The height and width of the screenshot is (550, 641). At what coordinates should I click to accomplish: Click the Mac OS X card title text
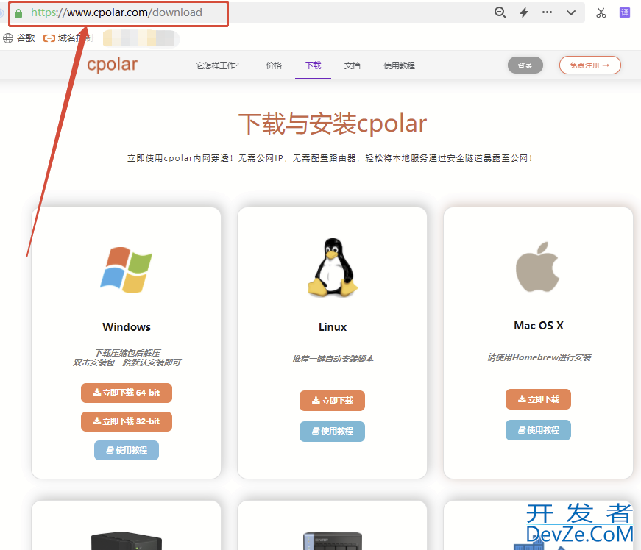click(x=539, y=326)
